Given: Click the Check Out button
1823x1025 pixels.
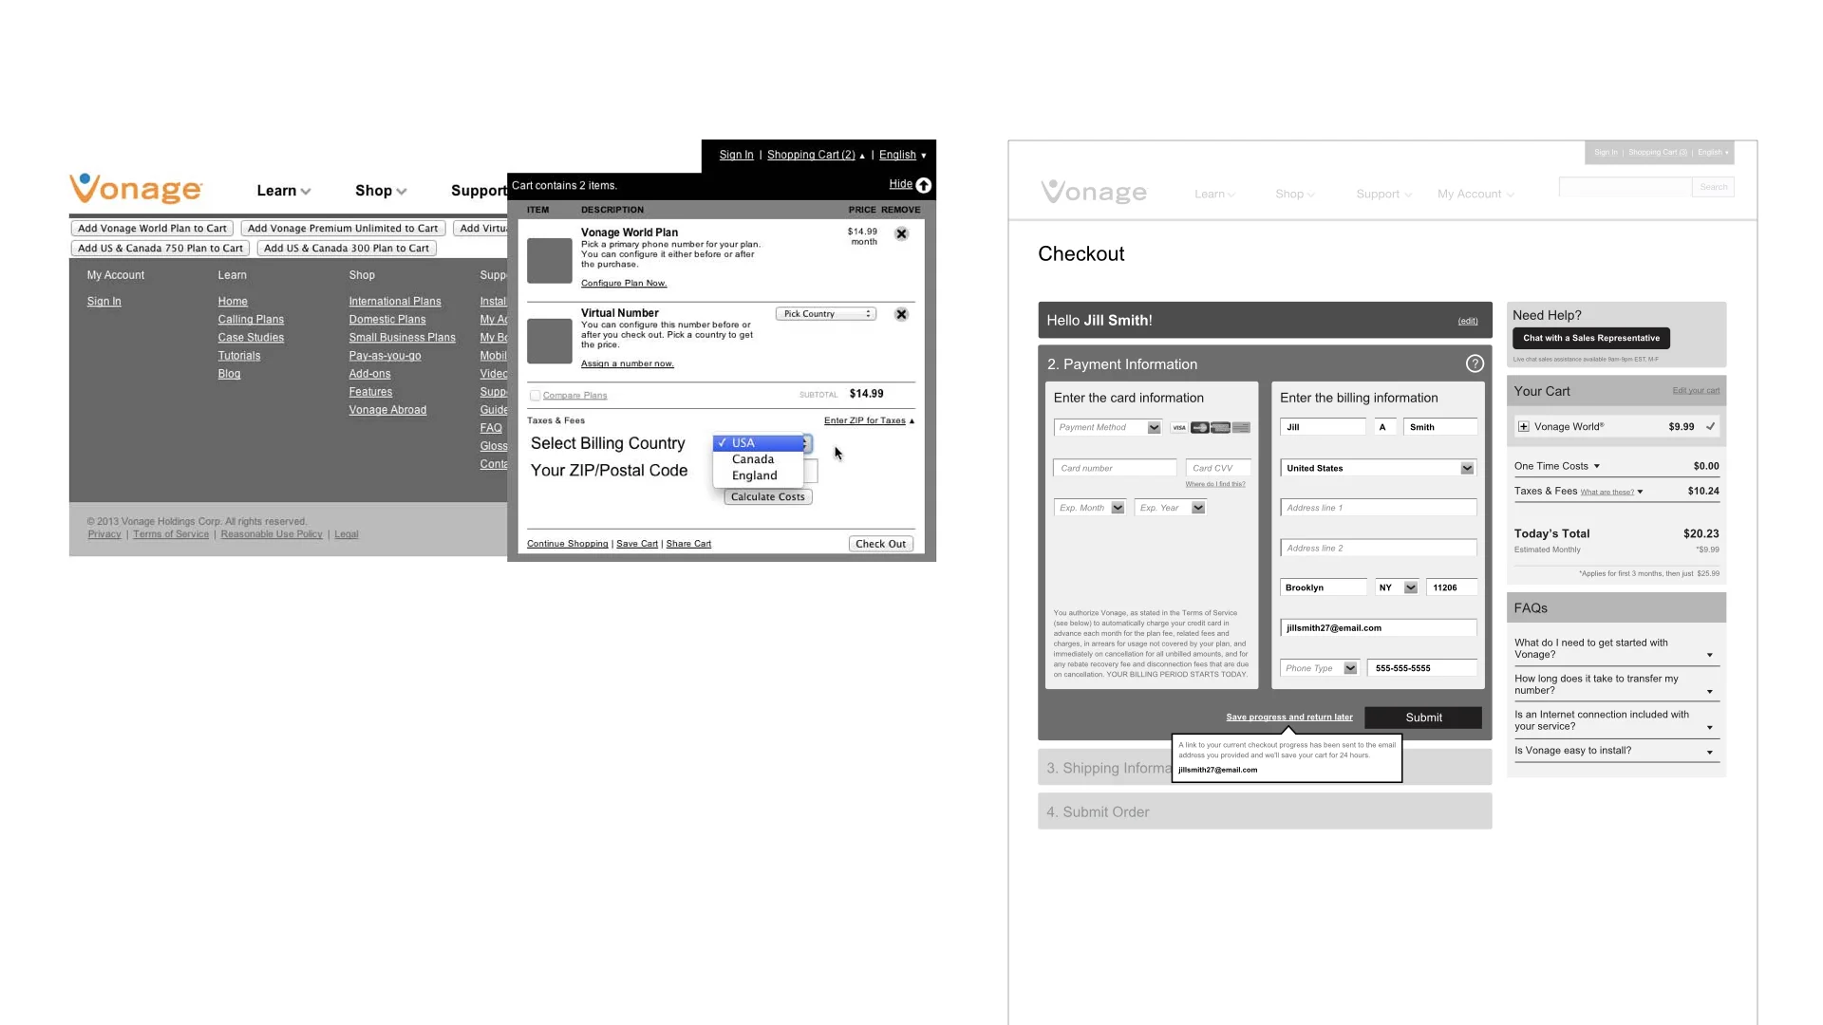Looking at the screenshot, I should (880, 544).
